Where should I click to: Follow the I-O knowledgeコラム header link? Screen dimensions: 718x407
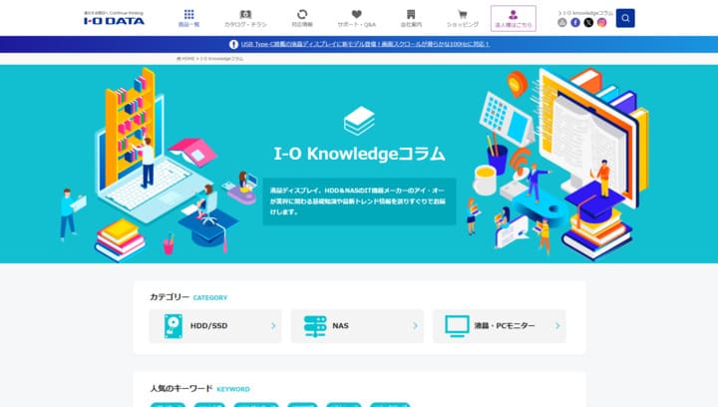(585, 13)
